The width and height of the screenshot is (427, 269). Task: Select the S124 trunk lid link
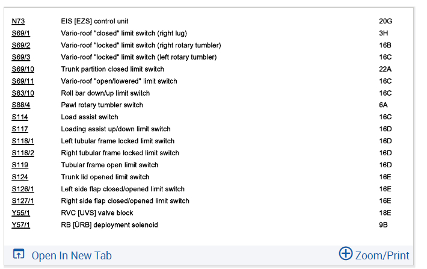tap(19, 177)
